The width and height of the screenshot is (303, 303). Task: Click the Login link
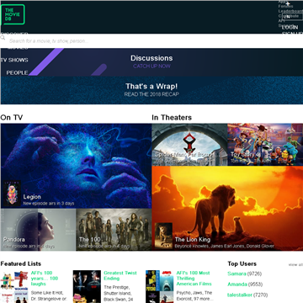(290, 28)
